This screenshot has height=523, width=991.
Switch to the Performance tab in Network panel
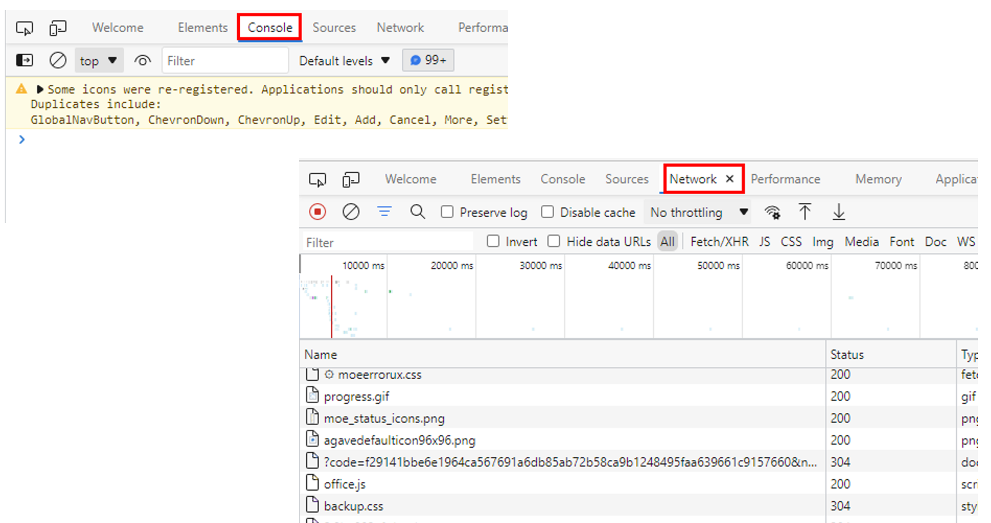click(x=785, y=179)
